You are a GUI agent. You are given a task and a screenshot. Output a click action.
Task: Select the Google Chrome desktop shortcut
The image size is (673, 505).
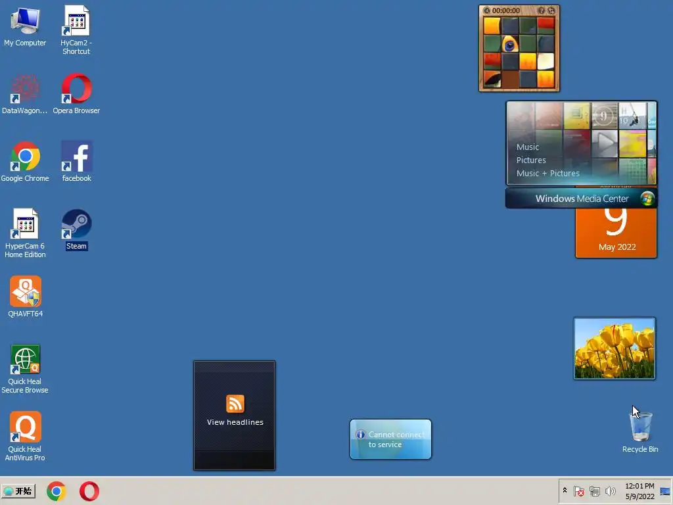[25, 162]
